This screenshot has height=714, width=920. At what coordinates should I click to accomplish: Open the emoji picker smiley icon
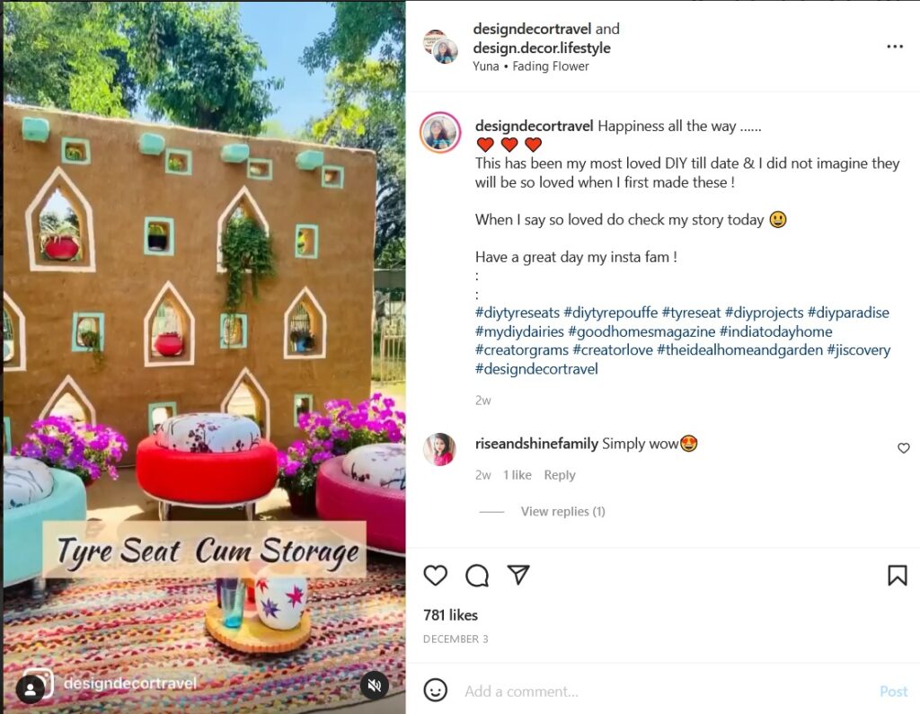pyautogui.click(x=436, y=690)
